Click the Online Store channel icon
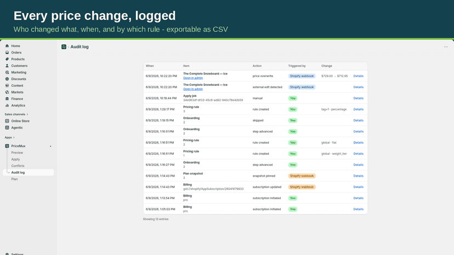Image resolution: width=454 pixels, height=255 pixels. pyautogui.click(x=7, y=121)
